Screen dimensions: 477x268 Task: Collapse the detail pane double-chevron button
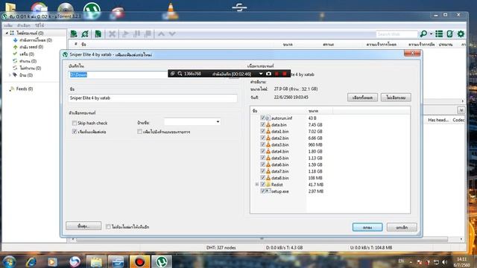tap(461, 110)
